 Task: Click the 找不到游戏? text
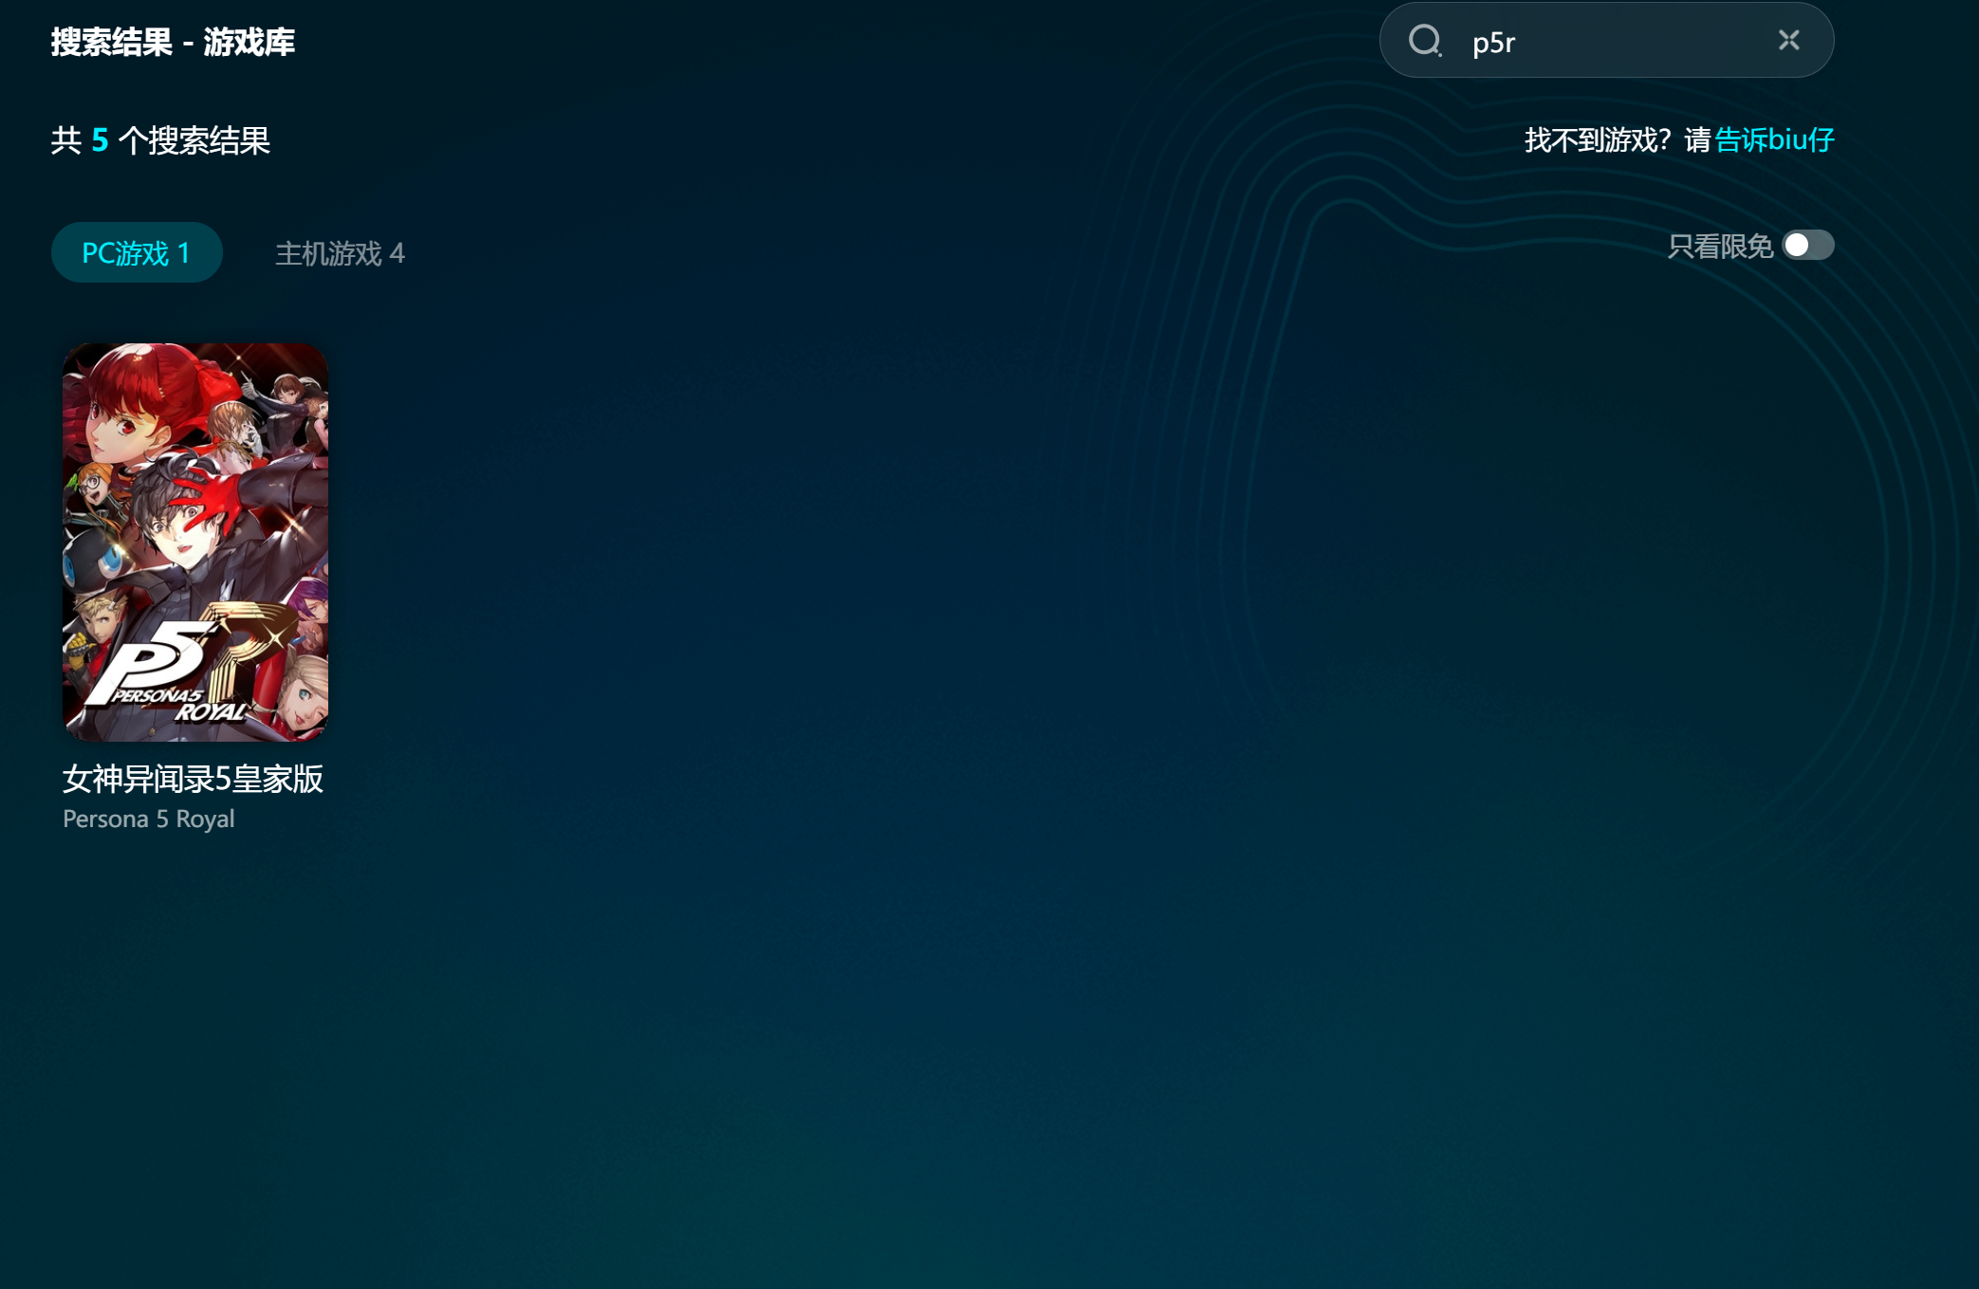pos(1597,140)
